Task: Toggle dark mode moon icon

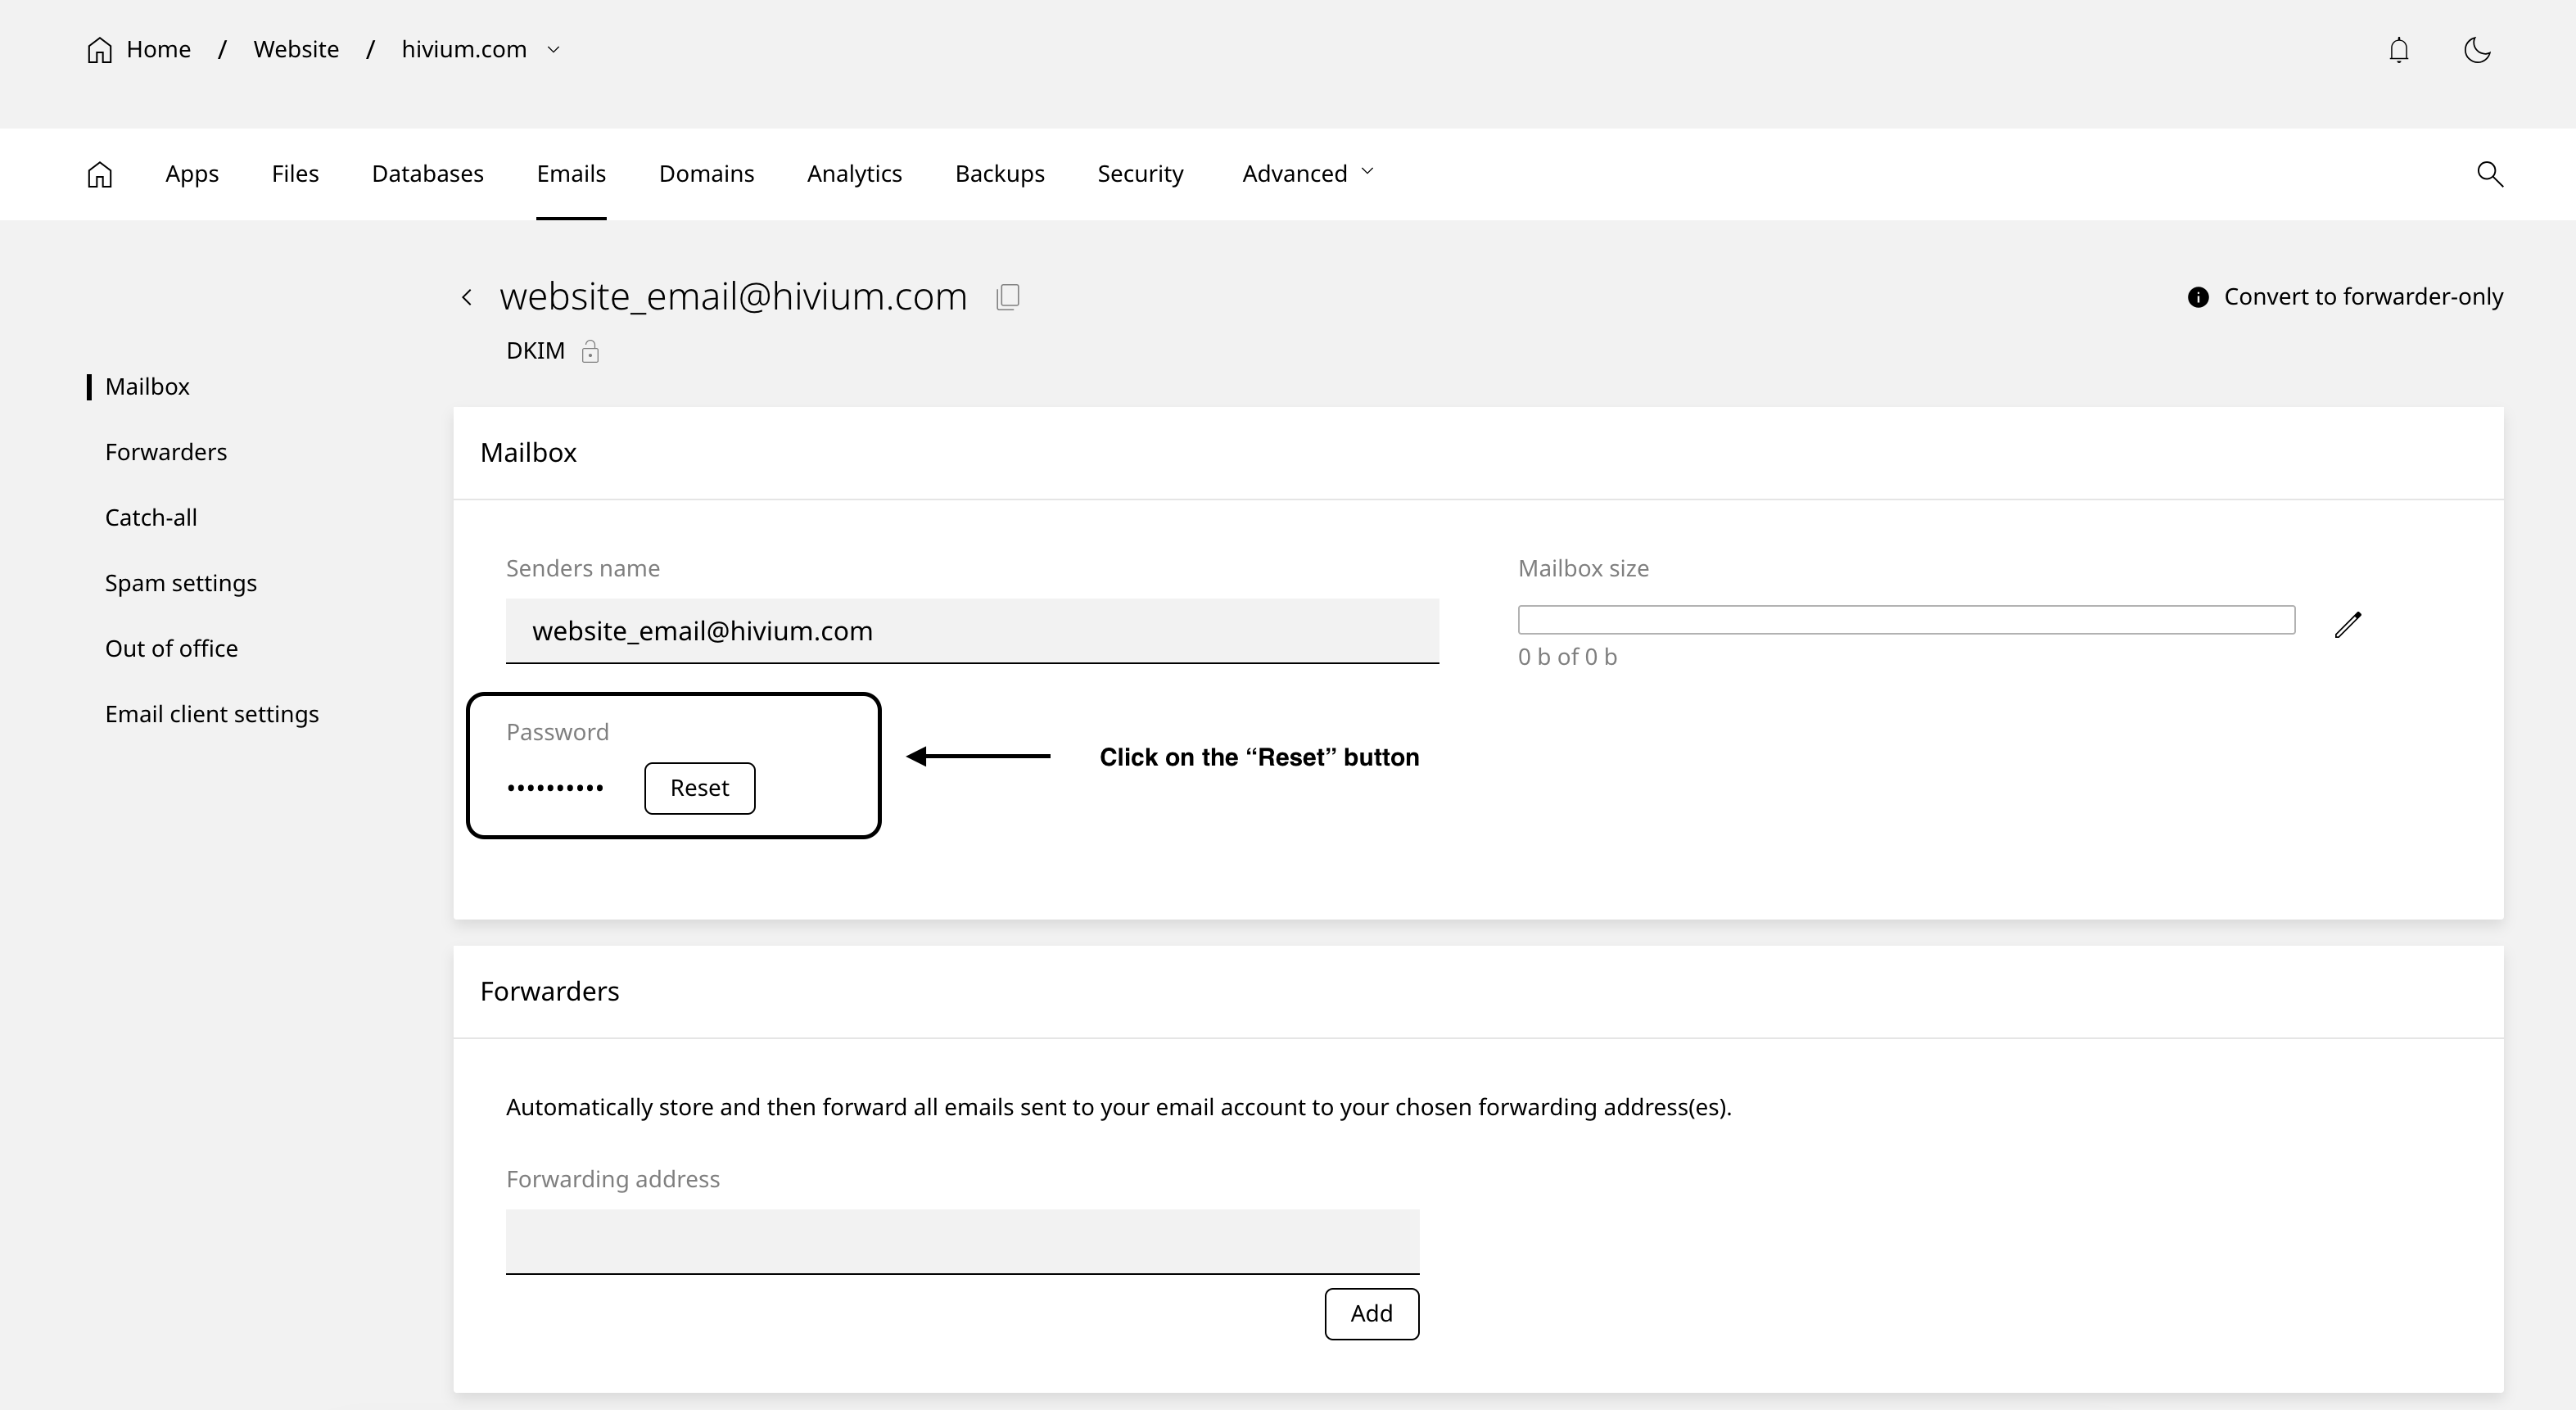Action: tap(2476, 50)
